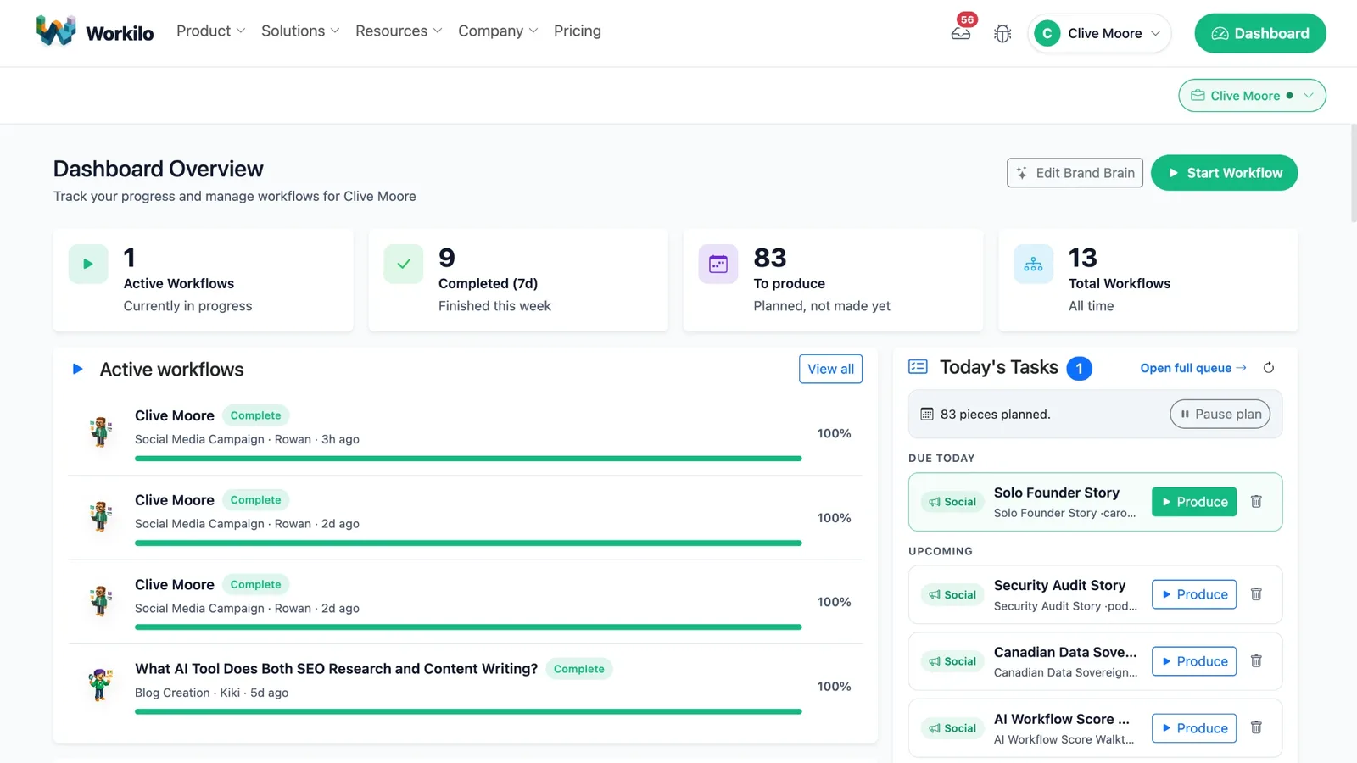Click the page vertical scrollbar
The height and width of the screenshot is (763, 1357).
coord(1354,173)
